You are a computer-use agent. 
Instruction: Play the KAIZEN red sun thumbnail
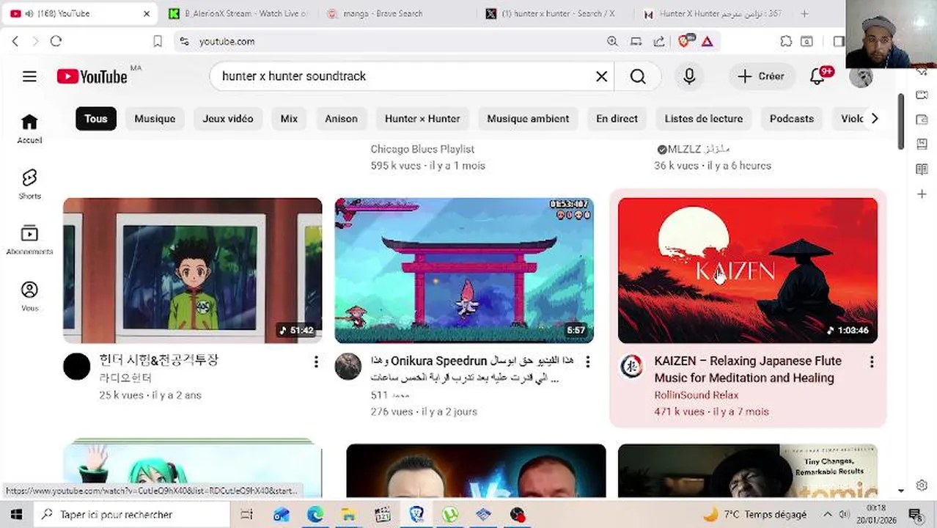tap(748, 270)
